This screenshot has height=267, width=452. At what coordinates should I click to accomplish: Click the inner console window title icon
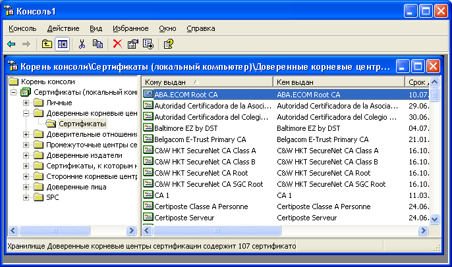click(13, 66)
